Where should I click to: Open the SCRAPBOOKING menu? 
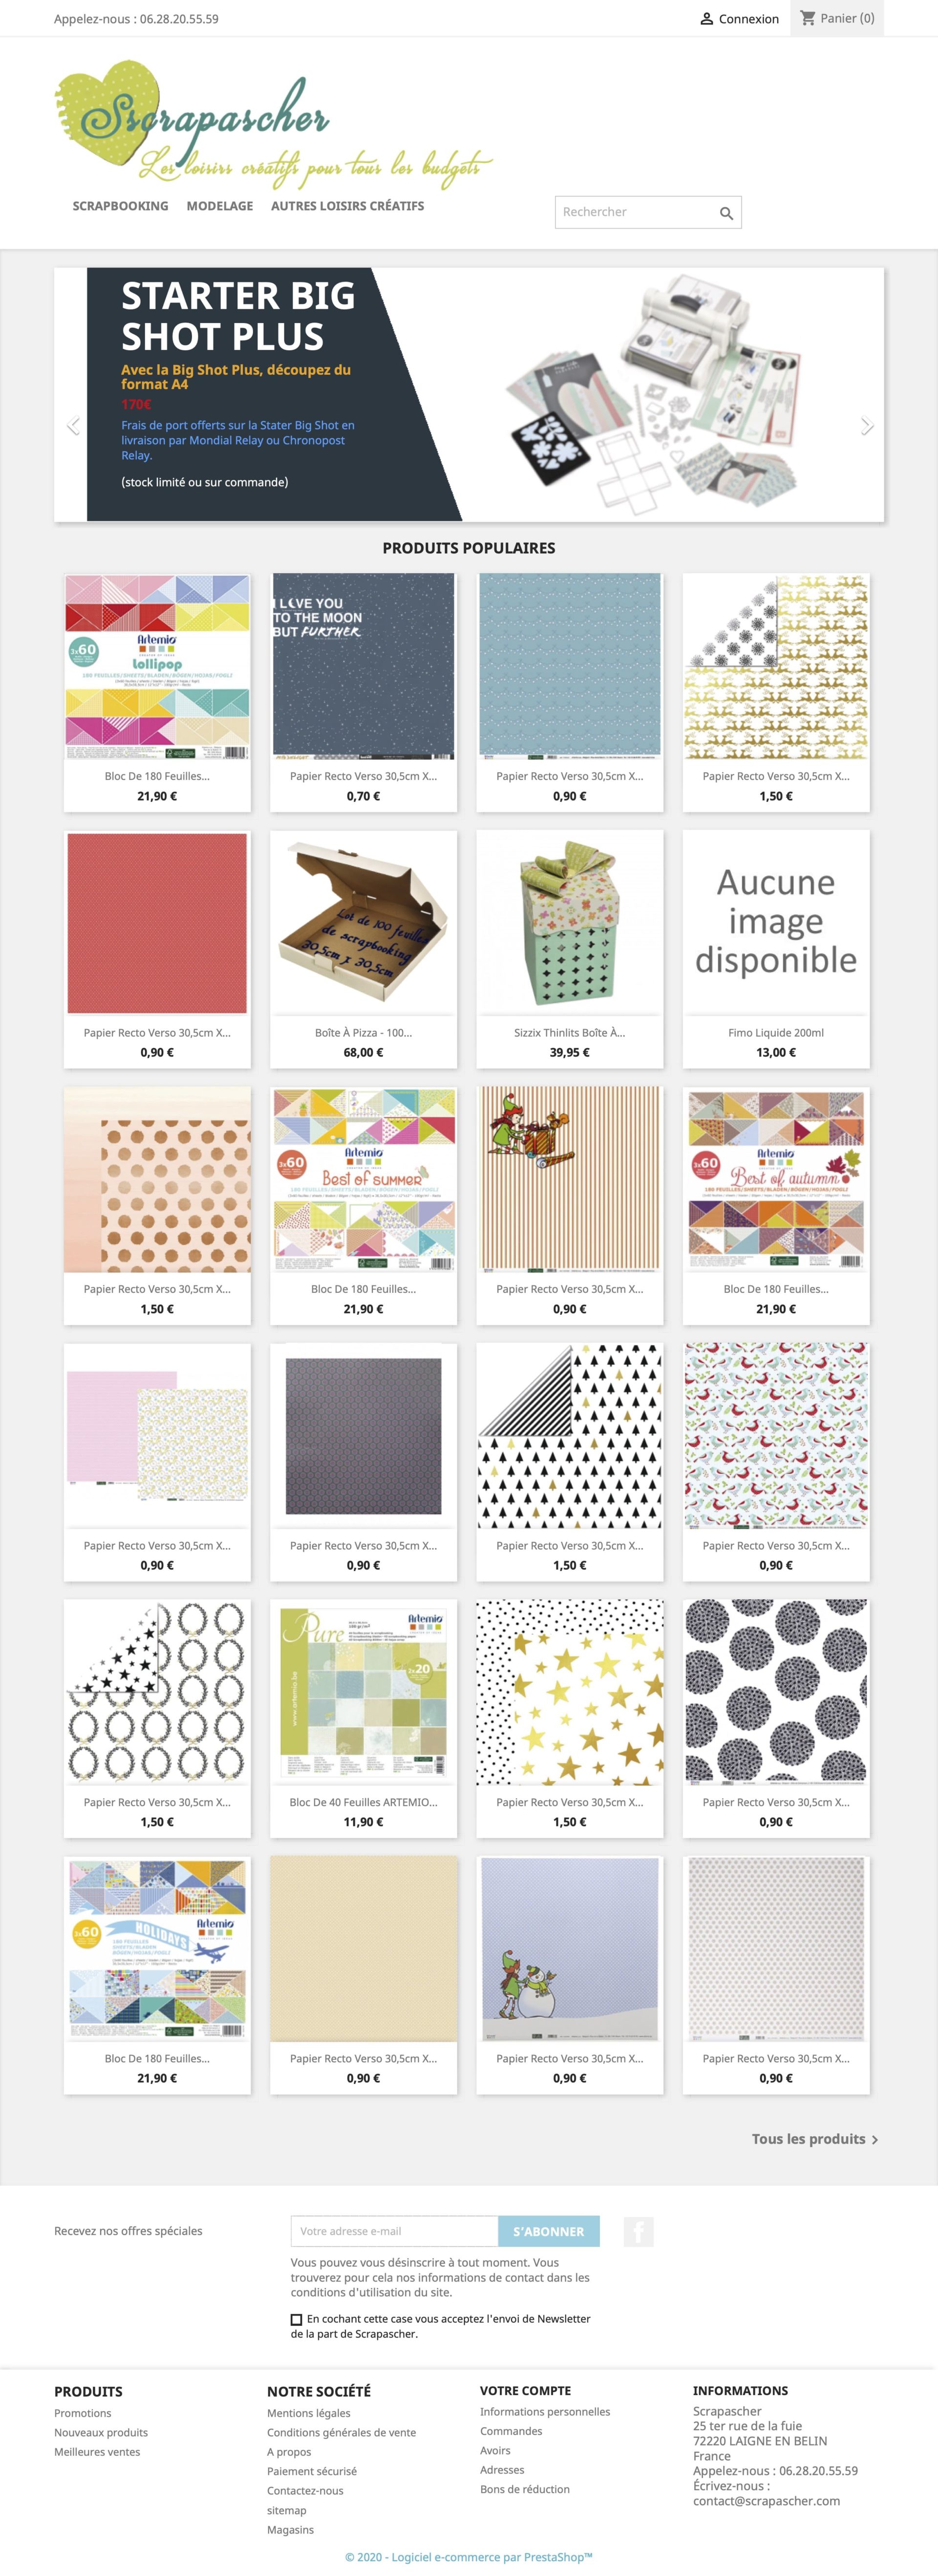click(120, 206)
